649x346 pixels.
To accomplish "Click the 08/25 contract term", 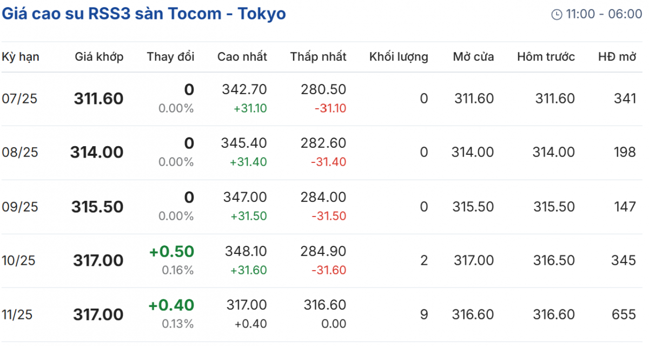I will coord(20,153).
